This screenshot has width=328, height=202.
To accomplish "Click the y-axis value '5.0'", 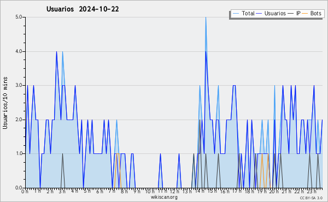I will [x=19, y=17].
